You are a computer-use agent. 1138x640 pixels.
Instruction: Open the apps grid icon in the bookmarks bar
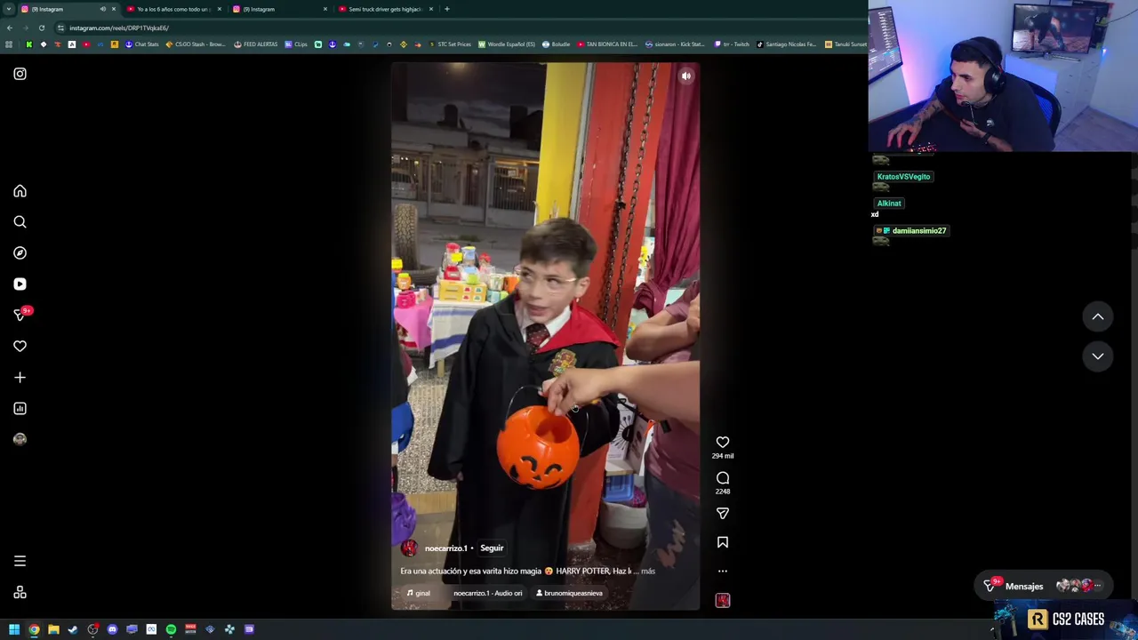coord(9,44)
